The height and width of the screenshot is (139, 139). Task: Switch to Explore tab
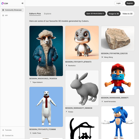click(48, 14)
